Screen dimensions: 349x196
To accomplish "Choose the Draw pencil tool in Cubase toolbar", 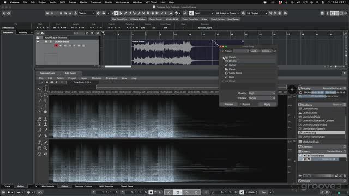I will (x=125, y=13).
